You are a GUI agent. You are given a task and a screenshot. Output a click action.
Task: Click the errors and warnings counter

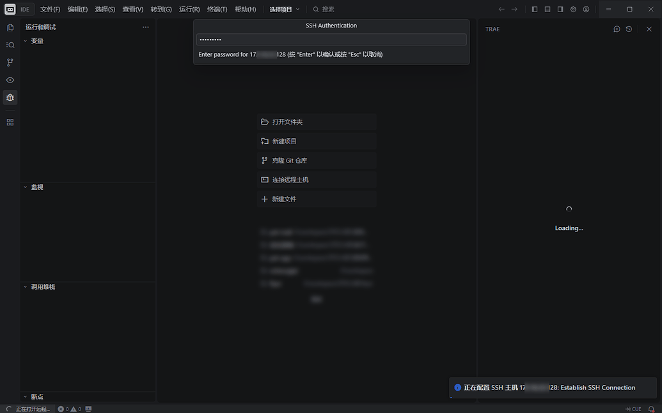70,409
